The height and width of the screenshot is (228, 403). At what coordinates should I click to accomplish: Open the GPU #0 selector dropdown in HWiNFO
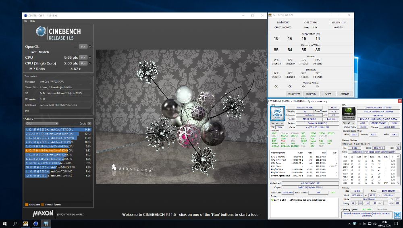[x=348, y=123]
